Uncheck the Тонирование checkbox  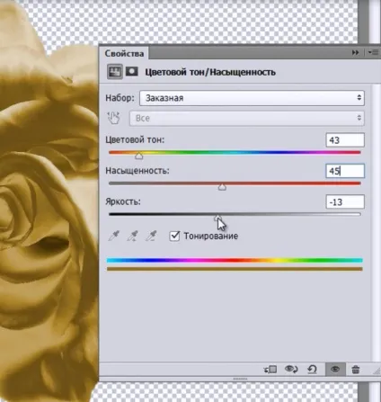click(174, 236)
